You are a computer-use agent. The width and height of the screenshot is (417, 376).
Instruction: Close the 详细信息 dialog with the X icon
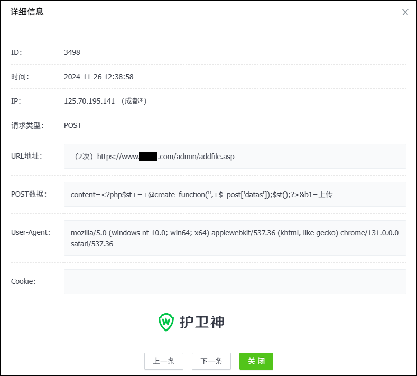point(405,12)
